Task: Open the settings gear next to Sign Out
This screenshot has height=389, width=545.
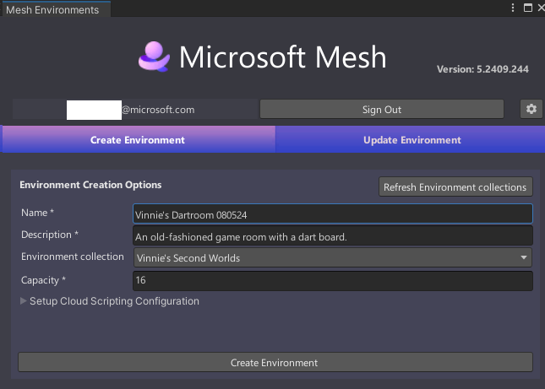Action: [x=531, y=110]
